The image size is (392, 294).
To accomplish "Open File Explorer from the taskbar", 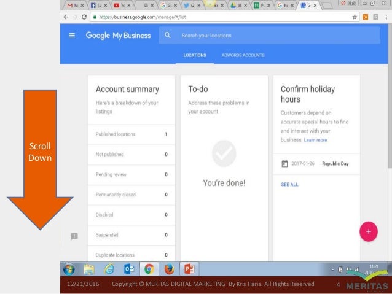I will click(x=89, y=269).
